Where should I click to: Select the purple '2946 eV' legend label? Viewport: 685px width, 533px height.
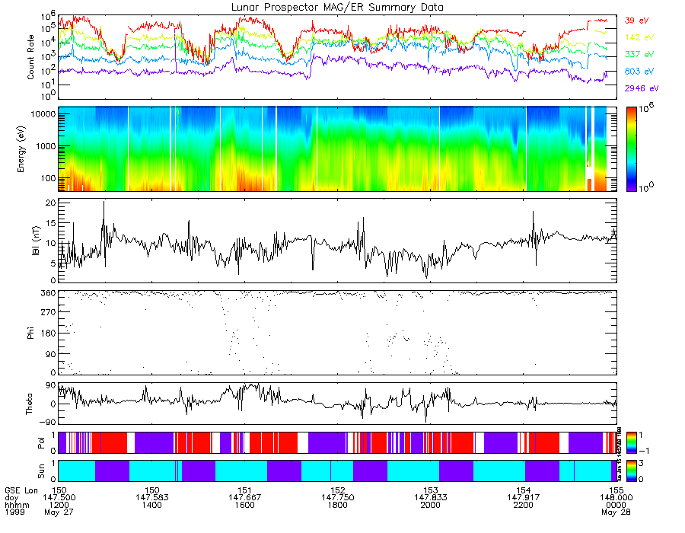point(642,88)
